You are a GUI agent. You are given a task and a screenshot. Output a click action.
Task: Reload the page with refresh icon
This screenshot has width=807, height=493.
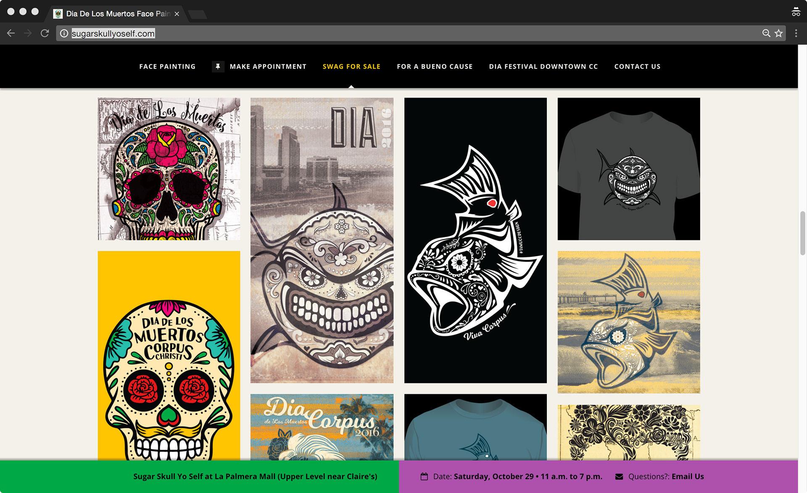tap(45, 33)
